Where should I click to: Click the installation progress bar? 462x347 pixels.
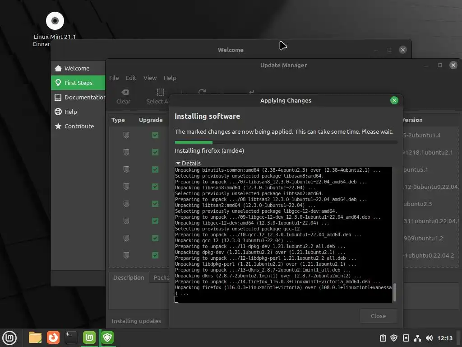point(286,142)
